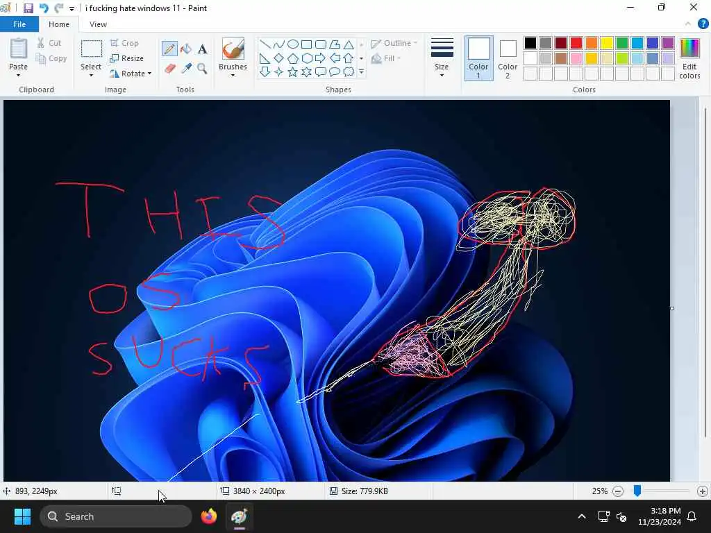Click the vertical canvas scrollbar
Viewport: 711px width, 533px height.
[705, 272]
